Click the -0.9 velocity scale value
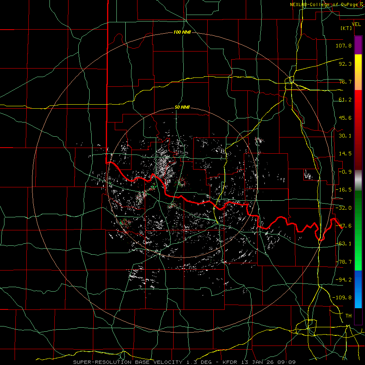The image size is (365, 365). pos(345,172)
